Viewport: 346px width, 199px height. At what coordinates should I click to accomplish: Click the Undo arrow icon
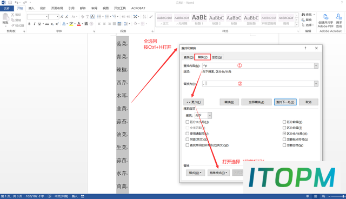point(17,2)
